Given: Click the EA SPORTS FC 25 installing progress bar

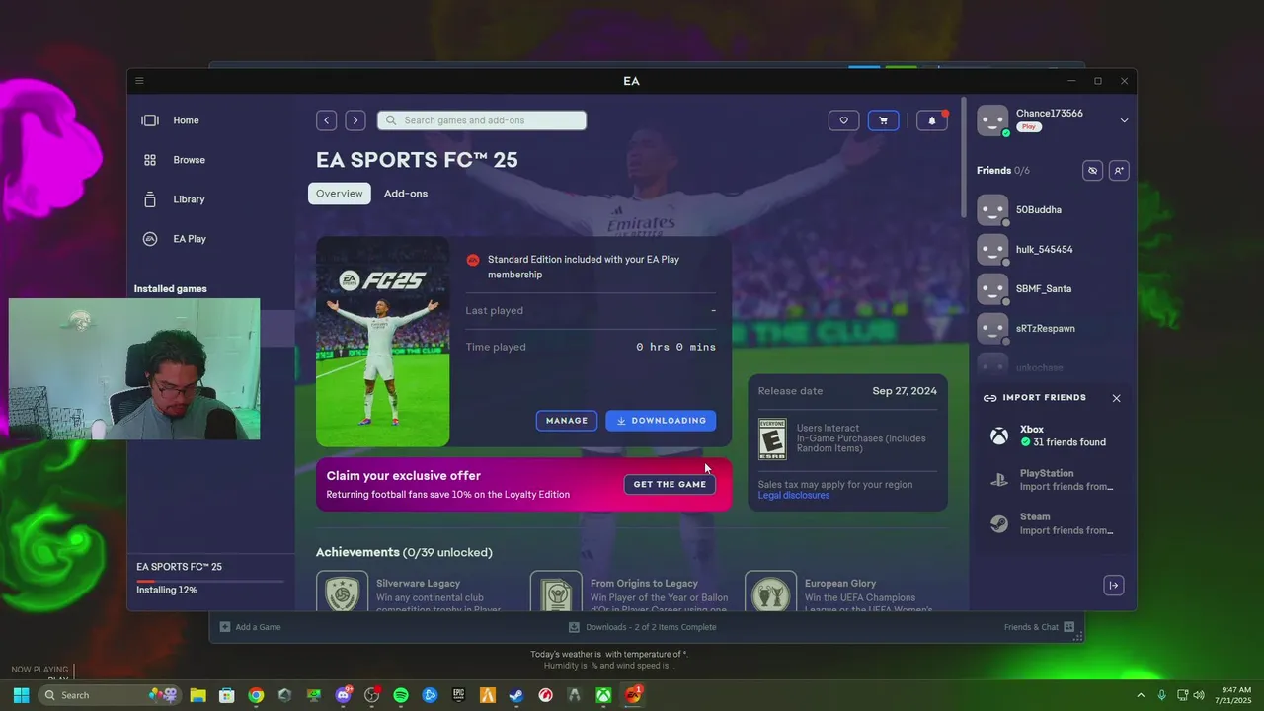Looking at the screenshot, I should pos(209,582).
